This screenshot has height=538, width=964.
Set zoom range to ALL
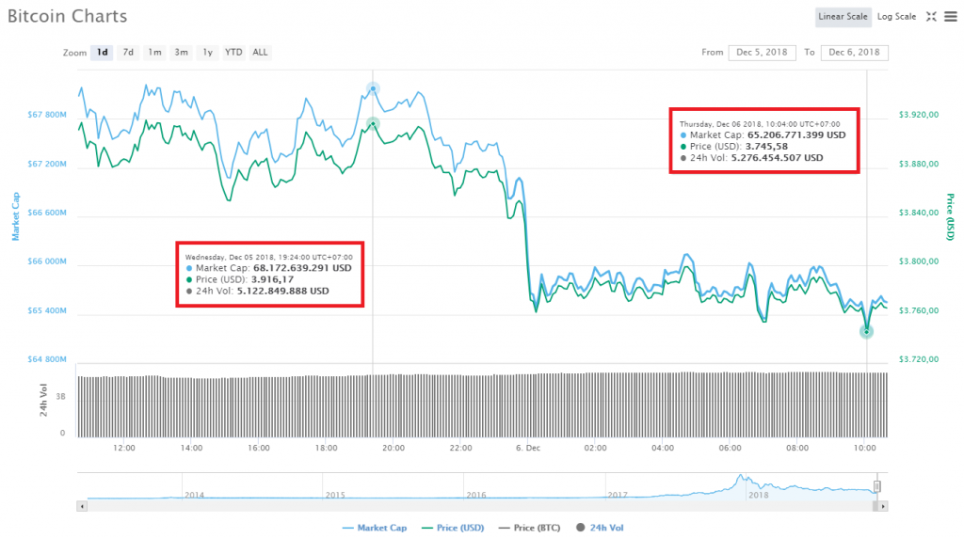pyautogui.click(x=260, y=53)
